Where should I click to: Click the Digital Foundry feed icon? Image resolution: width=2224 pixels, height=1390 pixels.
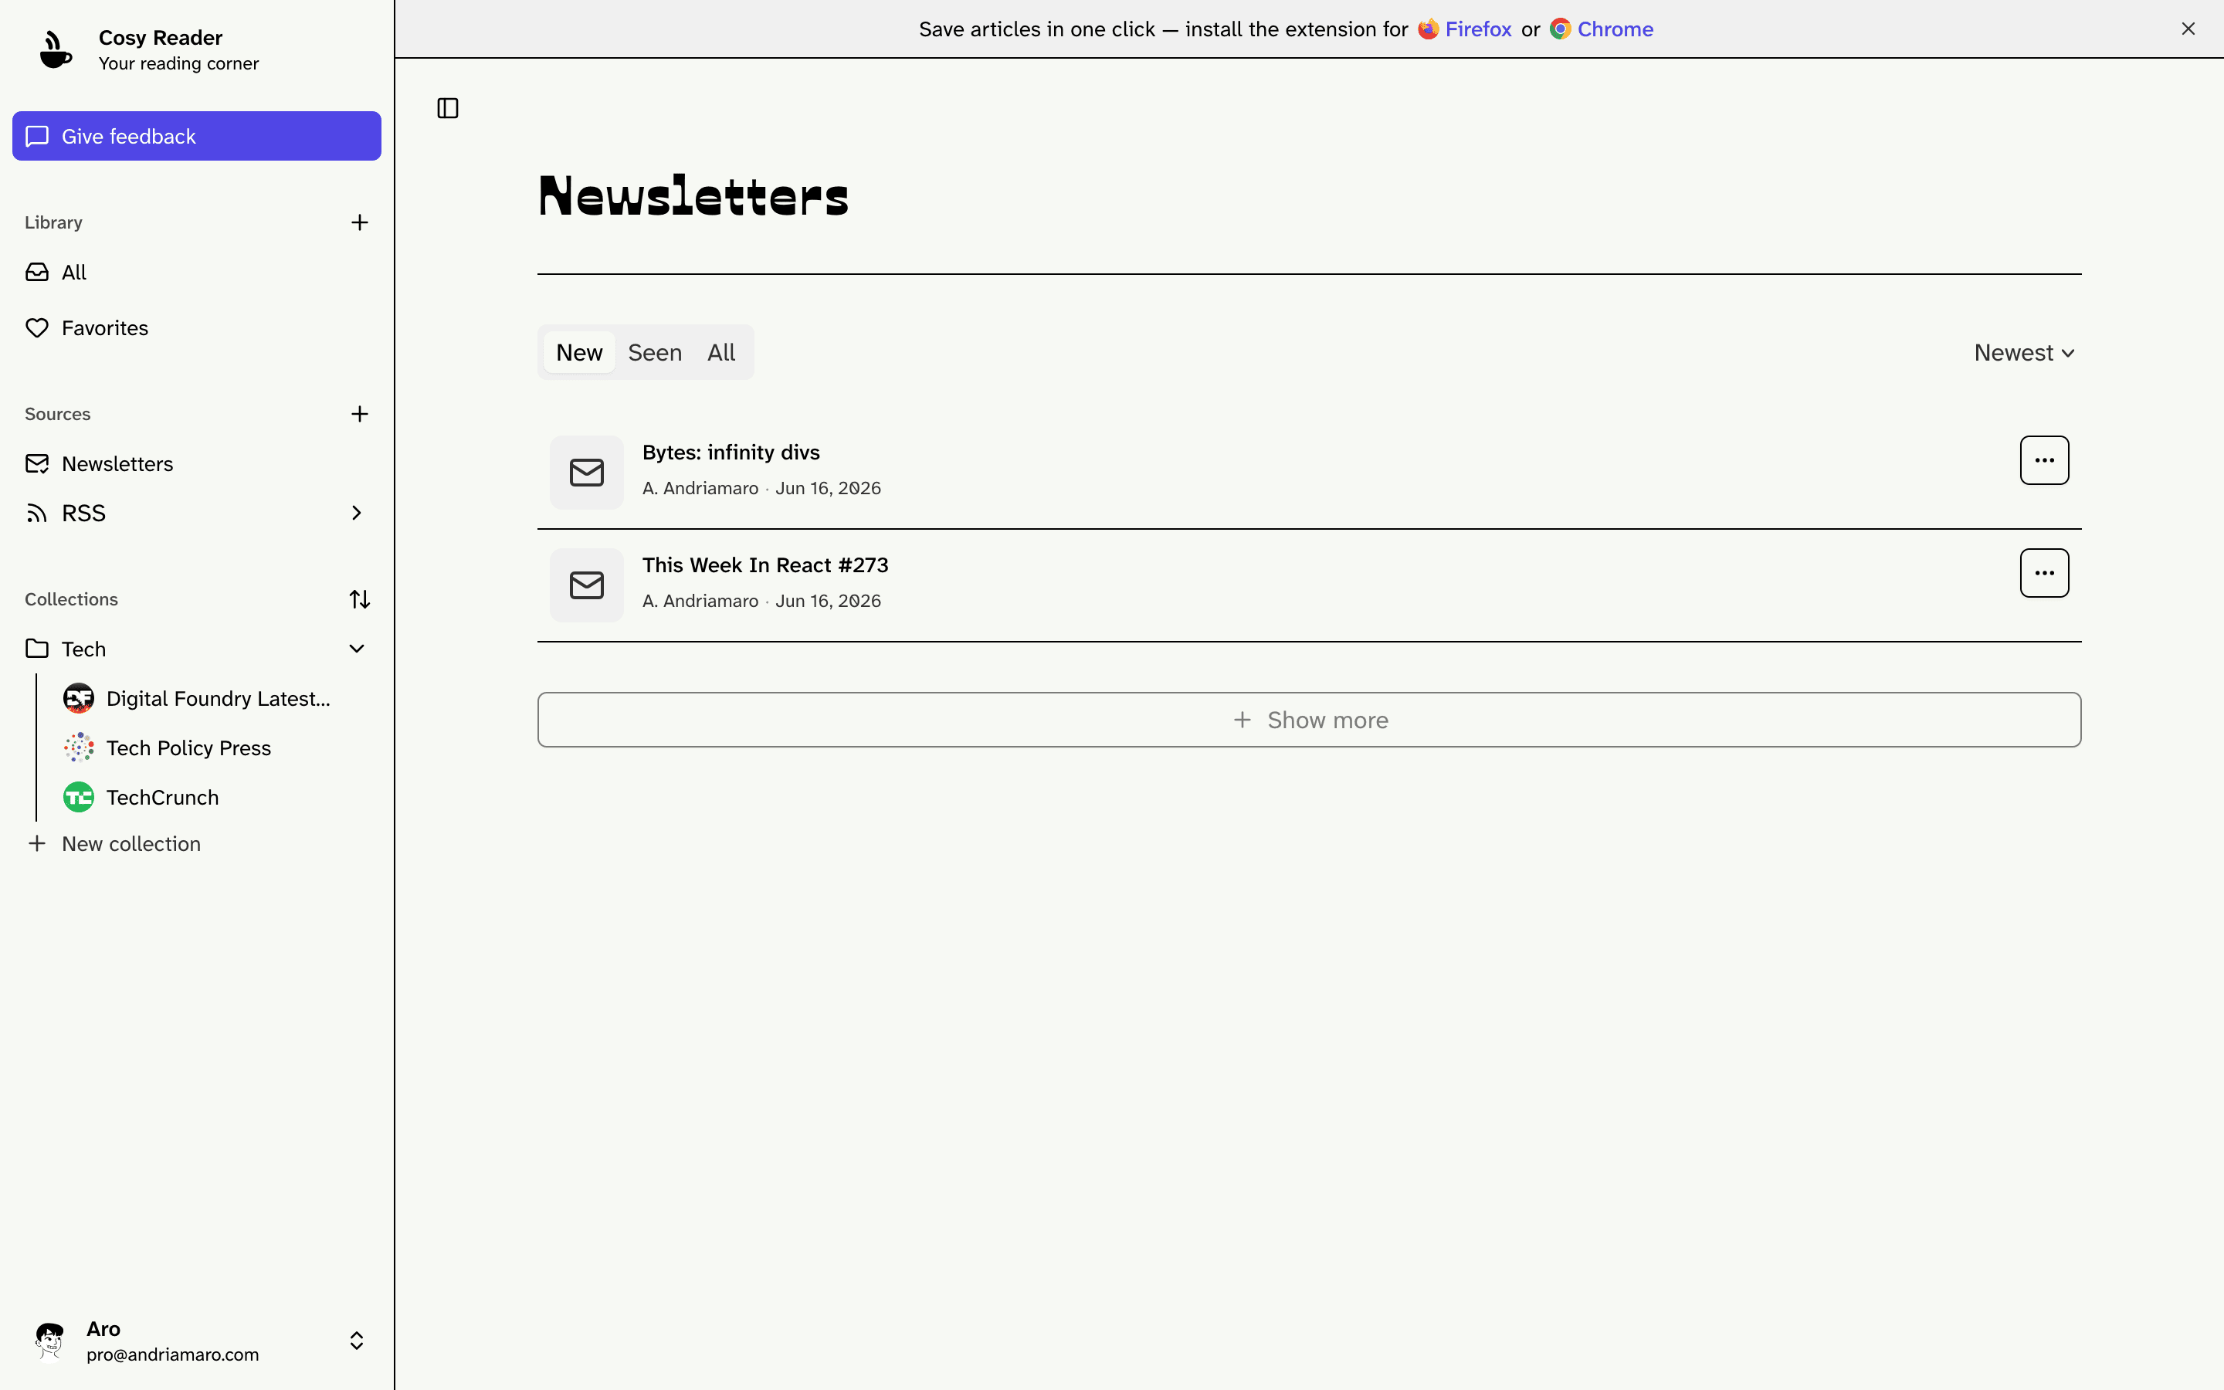pyautogui.click(x=78, y=699)
